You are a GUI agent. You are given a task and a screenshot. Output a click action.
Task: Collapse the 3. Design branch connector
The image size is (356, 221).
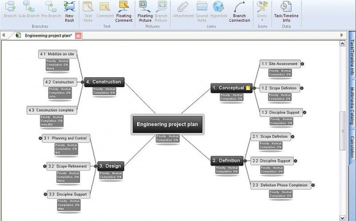pyautogui.click(x=96, y=166)
